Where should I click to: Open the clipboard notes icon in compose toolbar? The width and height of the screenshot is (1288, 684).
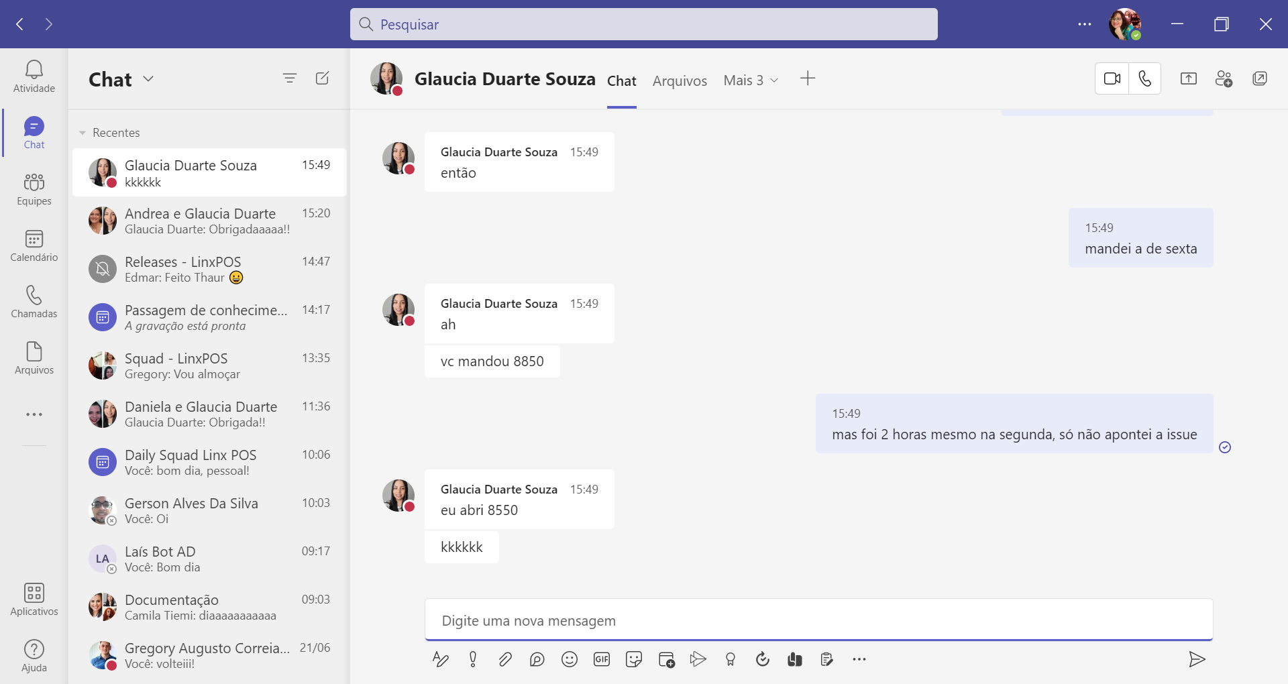pyautogui.click(x=827, y=660)
